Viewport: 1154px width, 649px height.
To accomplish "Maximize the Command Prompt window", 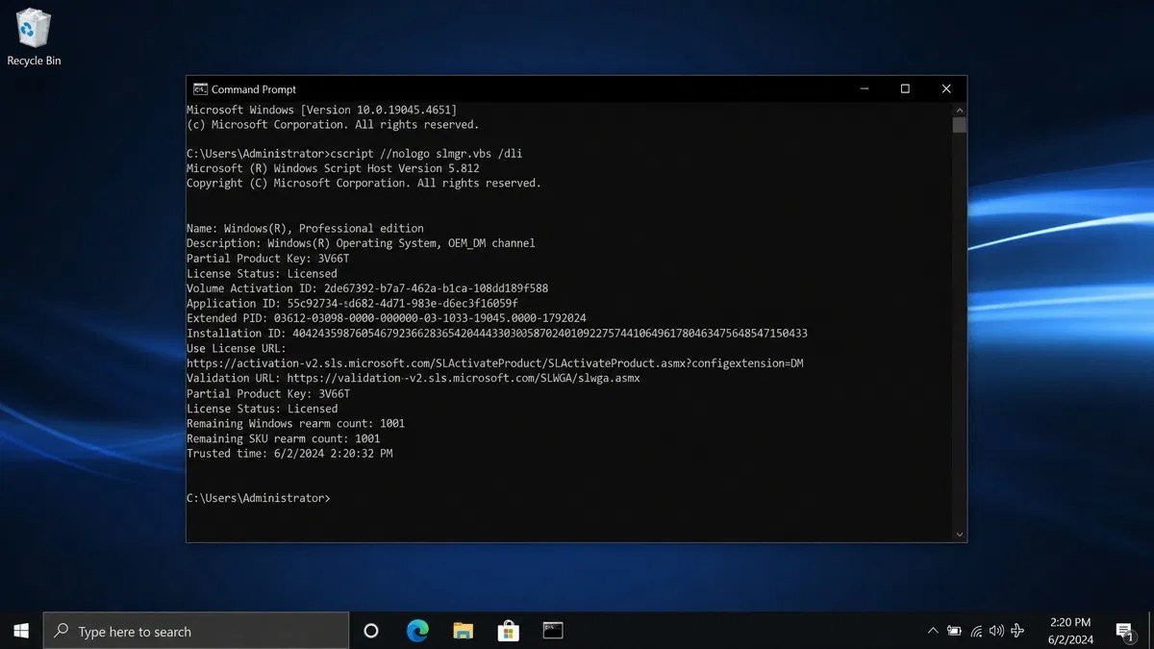I will pos(905,89).
